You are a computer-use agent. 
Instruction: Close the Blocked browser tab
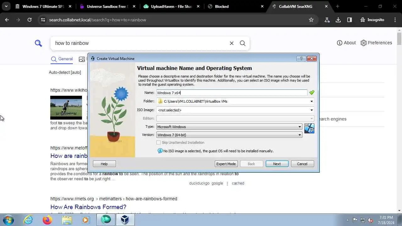click(x=262, y=6)
